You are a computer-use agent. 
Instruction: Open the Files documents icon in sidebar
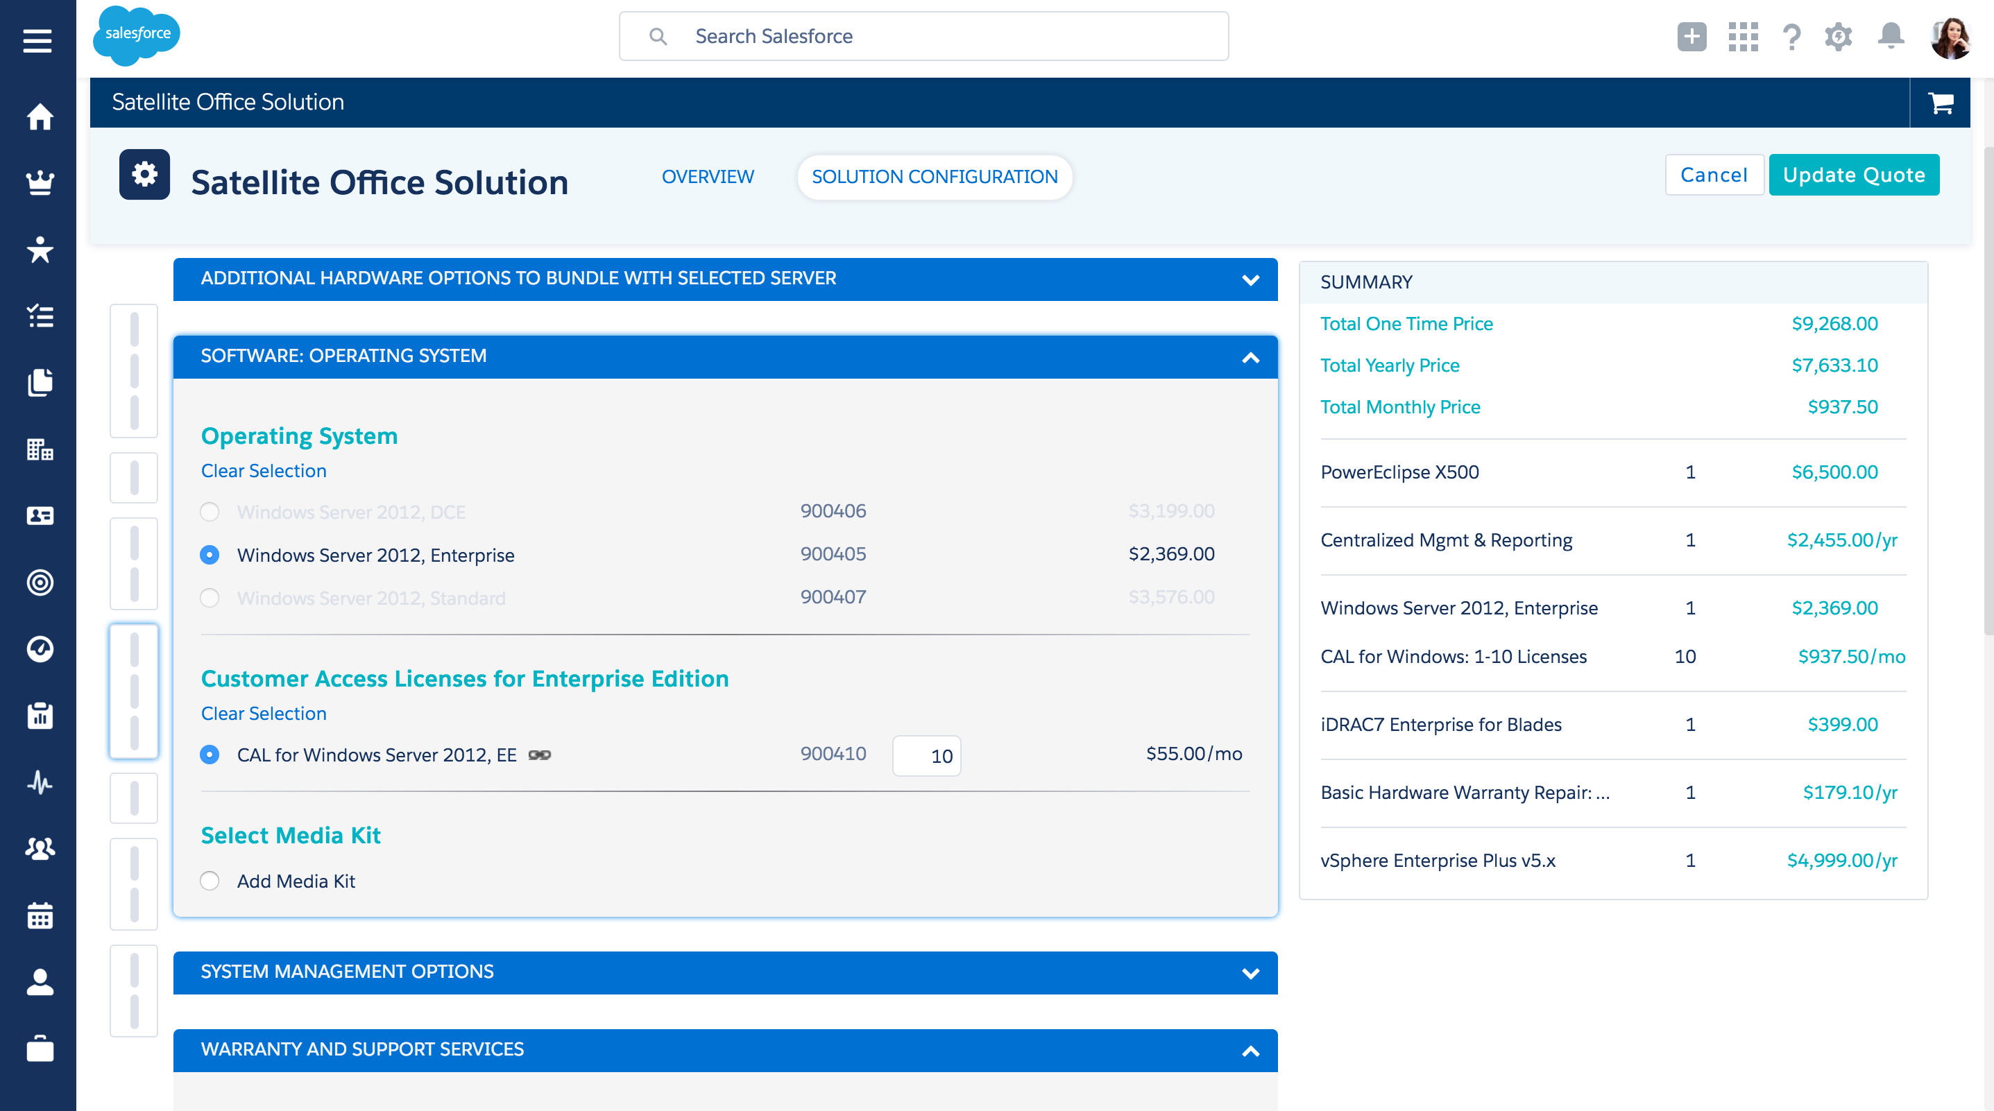tap(40, 382)
